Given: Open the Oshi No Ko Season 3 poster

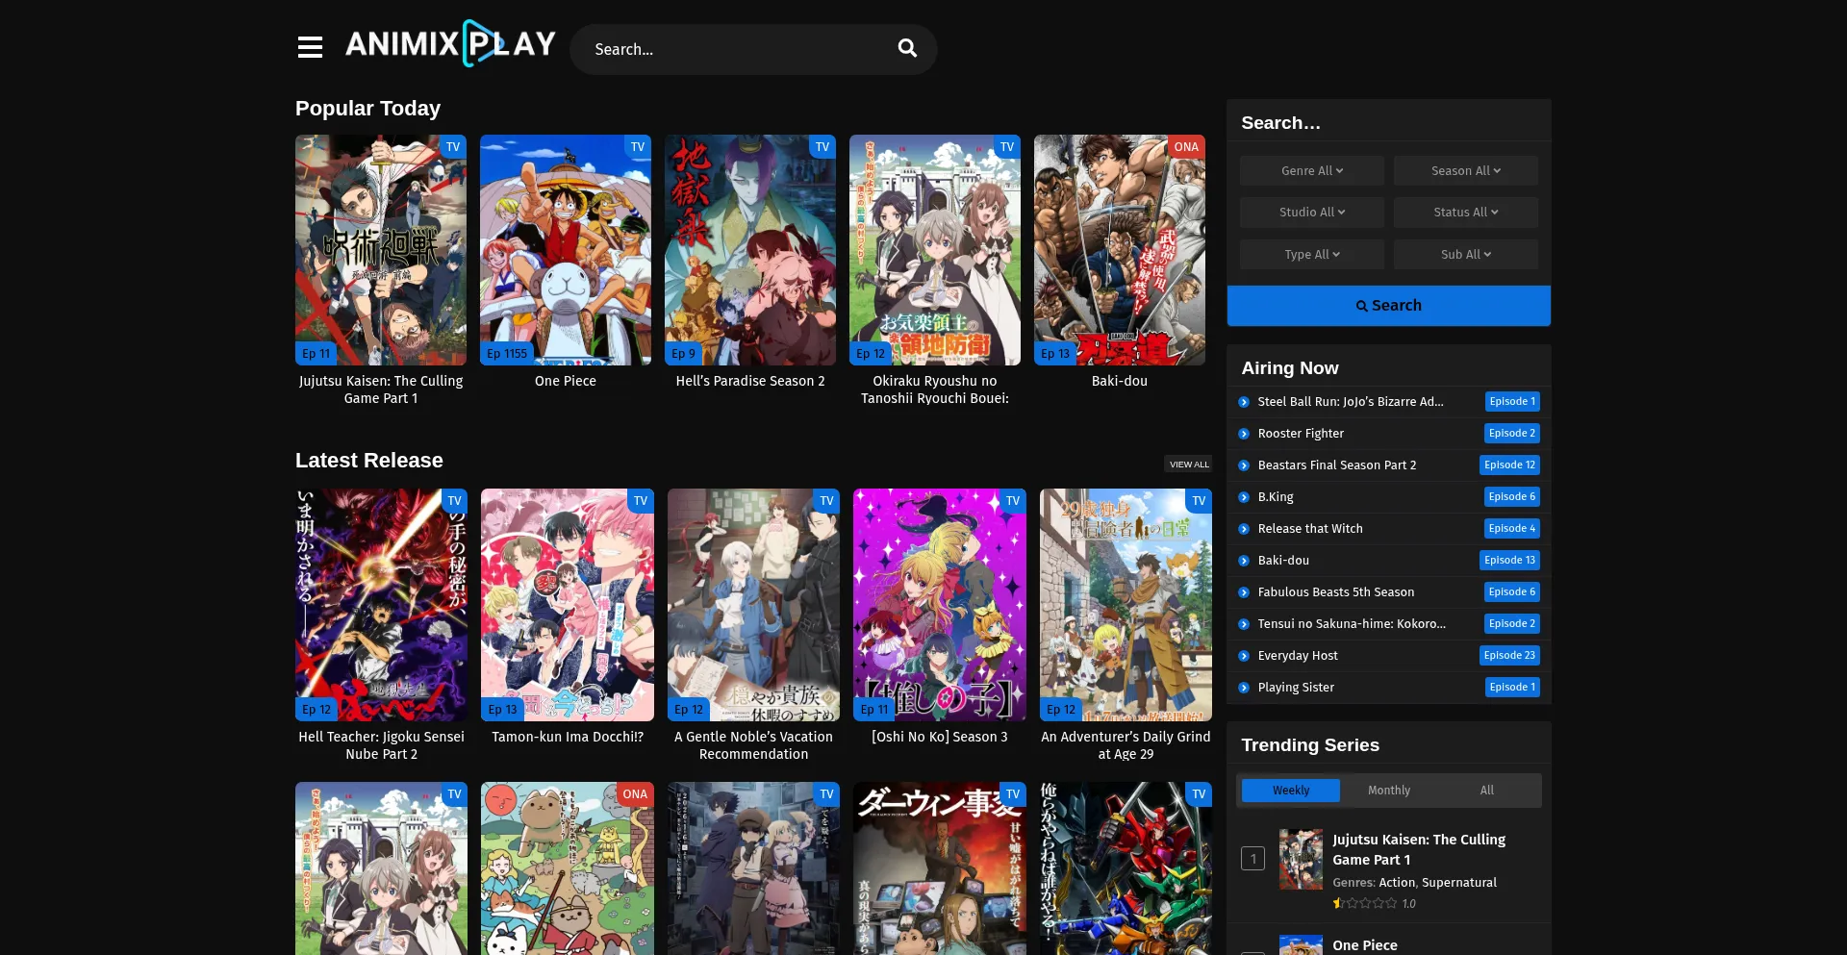Looking at the screenshot, I should 940,605.
